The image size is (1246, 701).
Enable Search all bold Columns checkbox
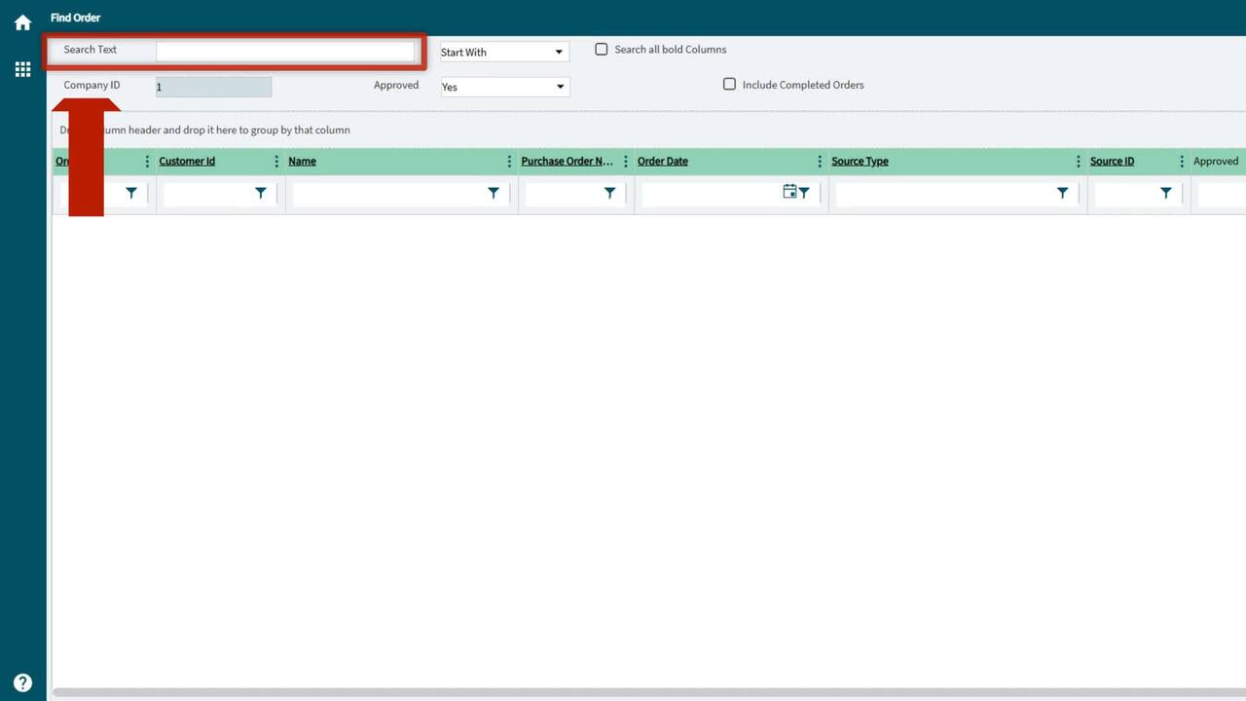602,50
